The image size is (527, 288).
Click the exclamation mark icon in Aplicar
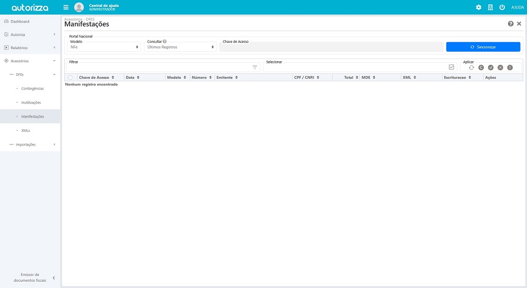pyautogui.click(x=510, y=68)
